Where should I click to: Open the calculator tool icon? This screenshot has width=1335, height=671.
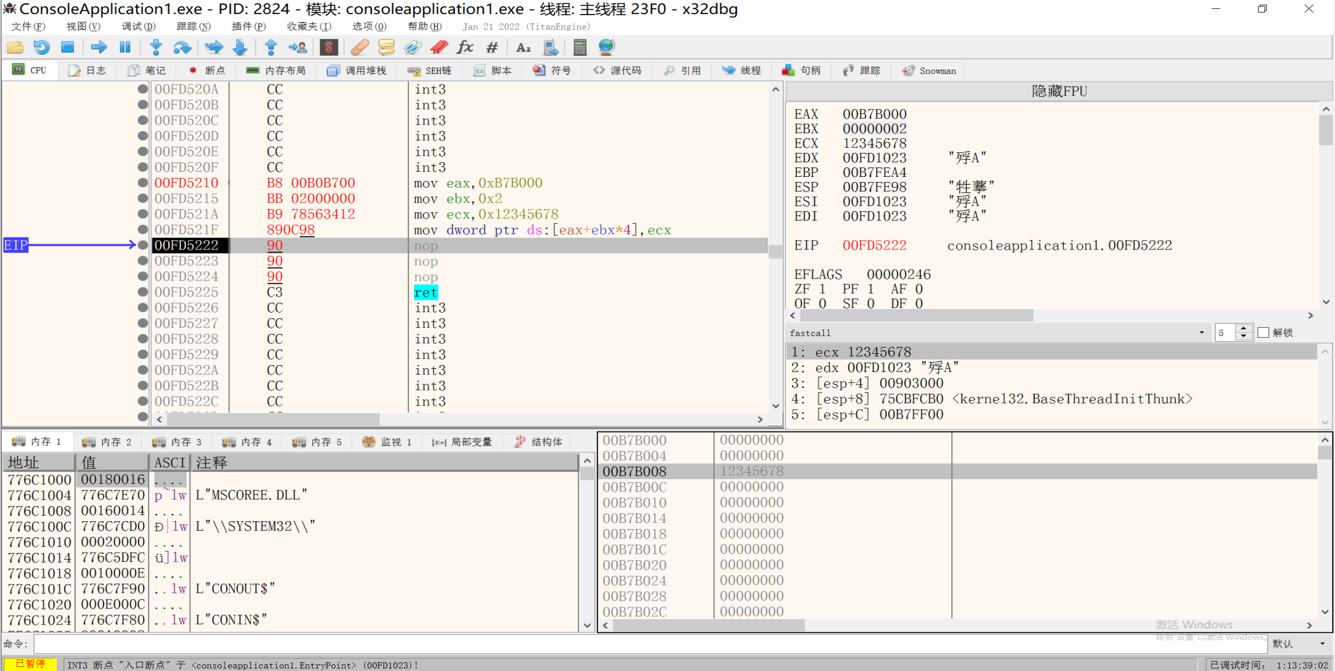click(x=579, y=47)
